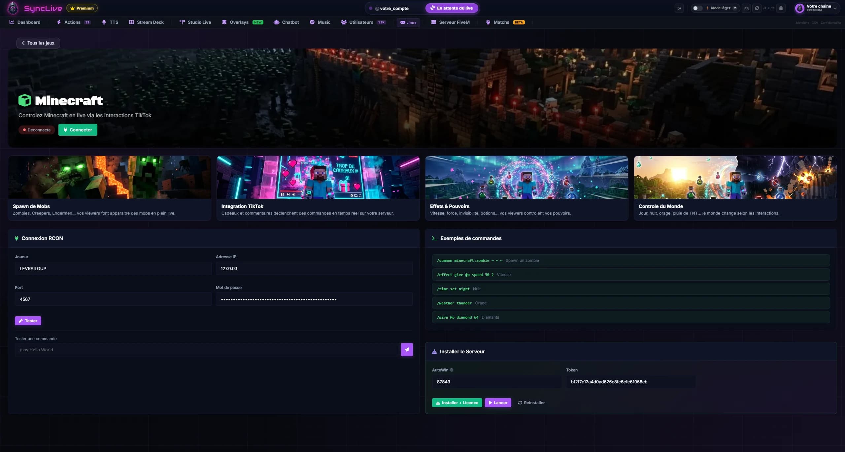Select the /time set night example command
Screen dimensions: 845x452
click(631, 289)
